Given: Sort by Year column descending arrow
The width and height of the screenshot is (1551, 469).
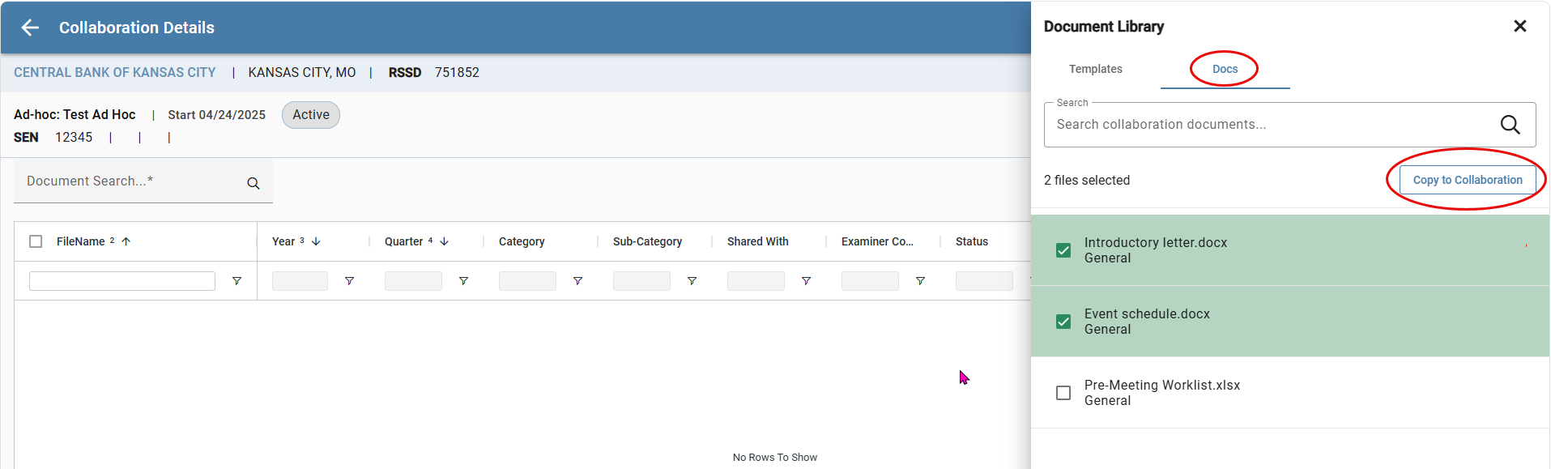Looking at the screenshot, I should (x=316, y=241).
